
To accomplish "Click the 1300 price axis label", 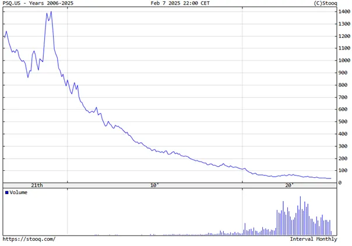I will 344,24.
